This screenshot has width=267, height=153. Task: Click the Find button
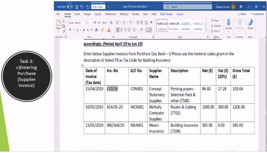click(x=216, y=21)
